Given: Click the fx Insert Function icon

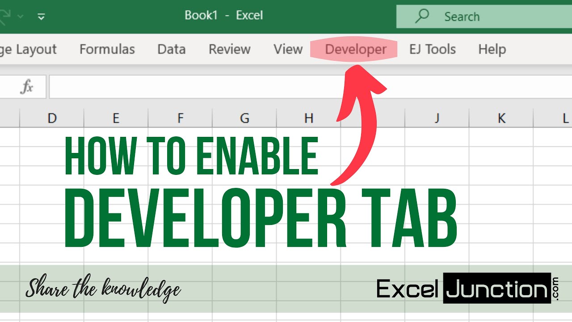Looking at the screenshot, I should coord(27,87).
